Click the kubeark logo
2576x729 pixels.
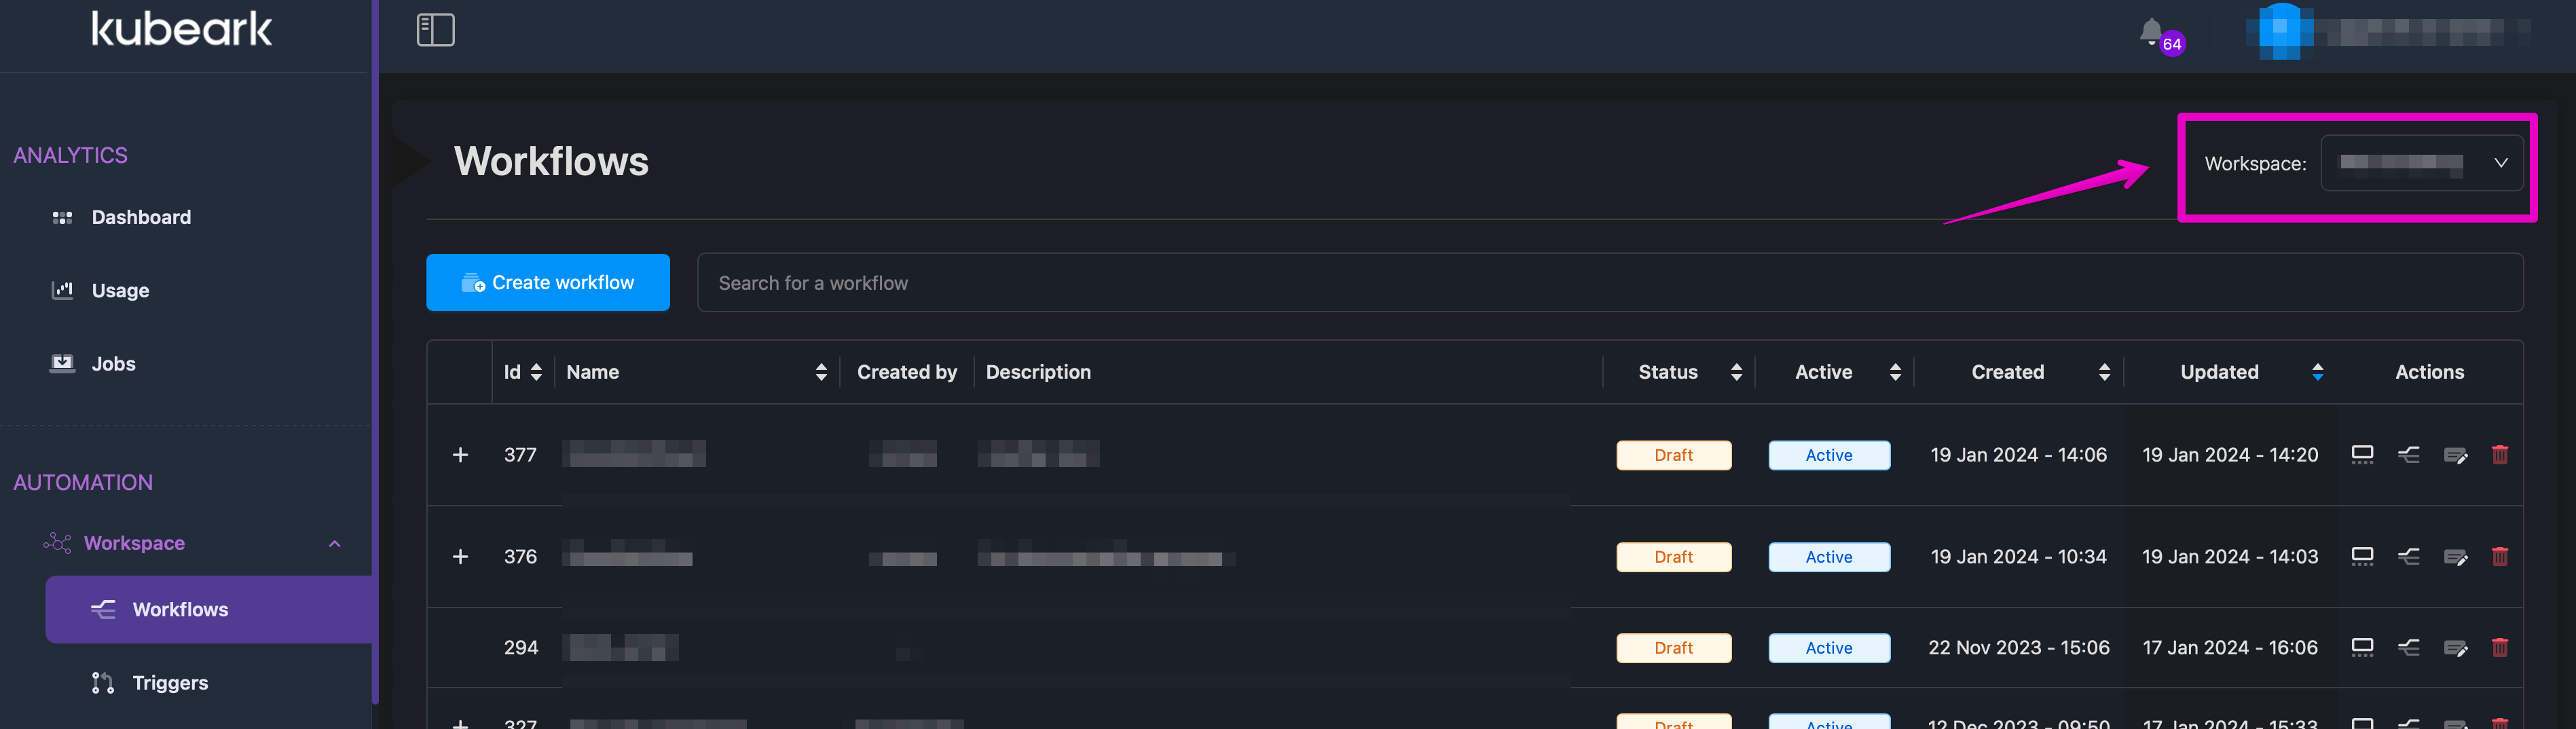click(x=181, y=30)
